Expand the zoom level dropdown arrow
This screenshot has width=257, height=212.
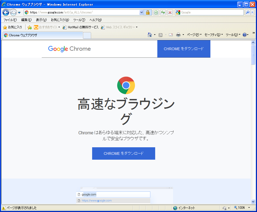point(249,208)
